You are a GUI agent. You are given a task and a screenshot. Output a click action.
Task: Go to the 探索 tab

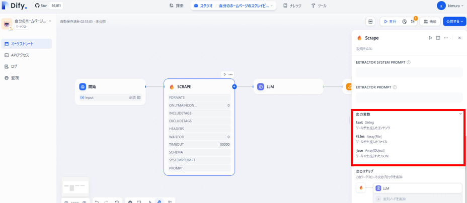[x=176, y=6]
